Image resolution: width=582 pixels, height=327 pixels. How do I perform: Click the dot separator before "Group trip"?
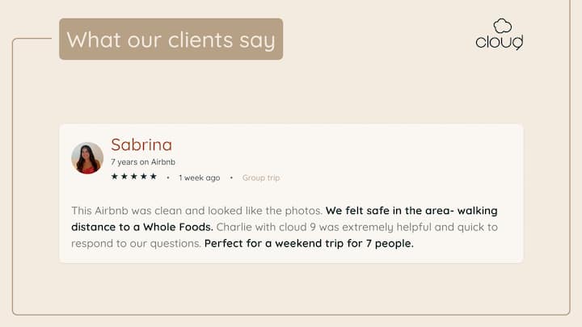(x=231, y=178)
